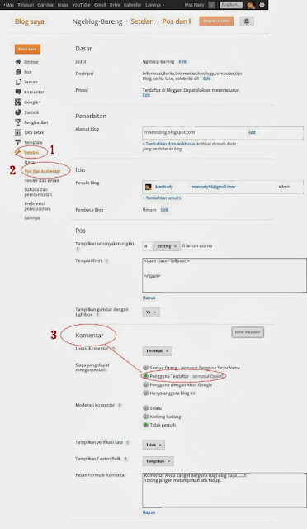Viewport: 307px width, 529px height.
Task: Click the Setelan wrench icon
Action: (18, 152)
